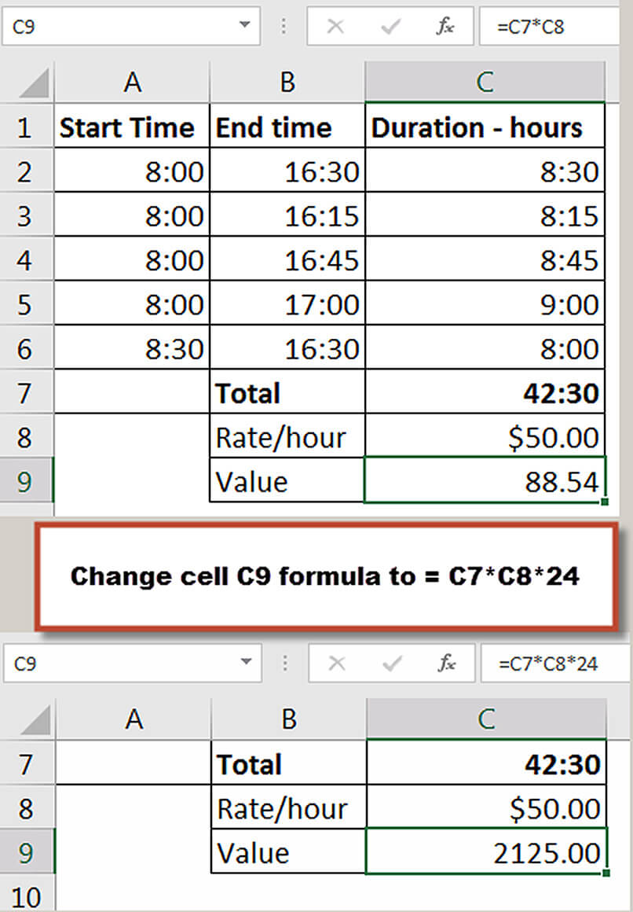Click the 'Duration - hours' header cell
The width and height of the screenshot is (633, 912).
[x=485, y=127]
